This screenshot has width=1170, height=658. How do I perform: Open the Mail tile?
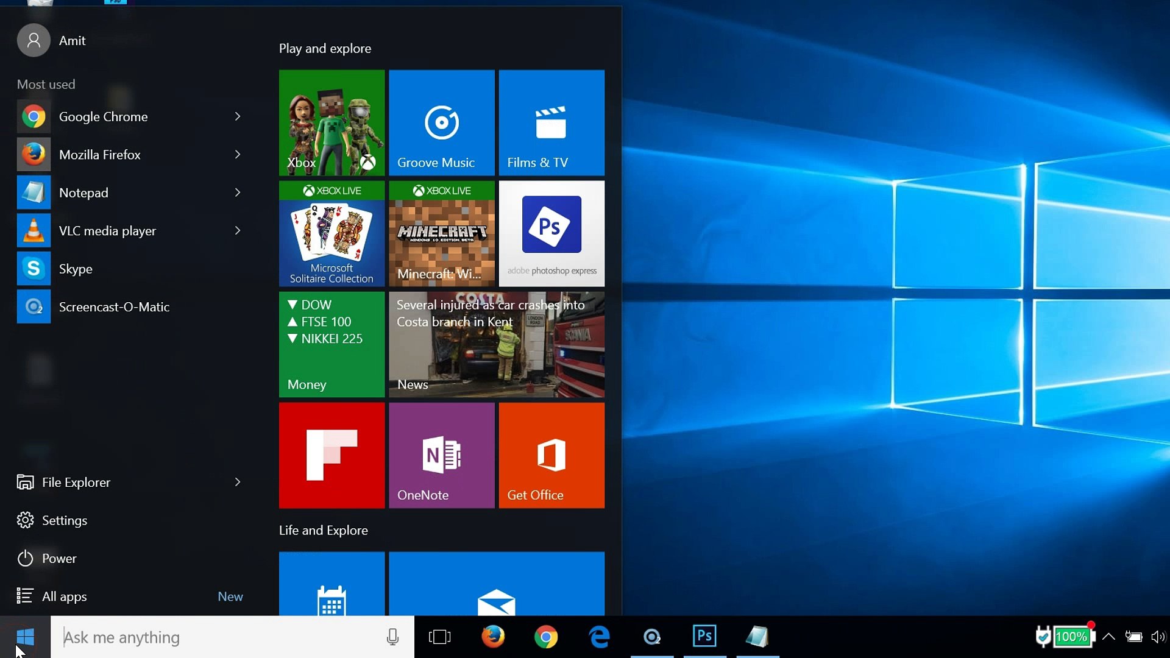point(497,584)
